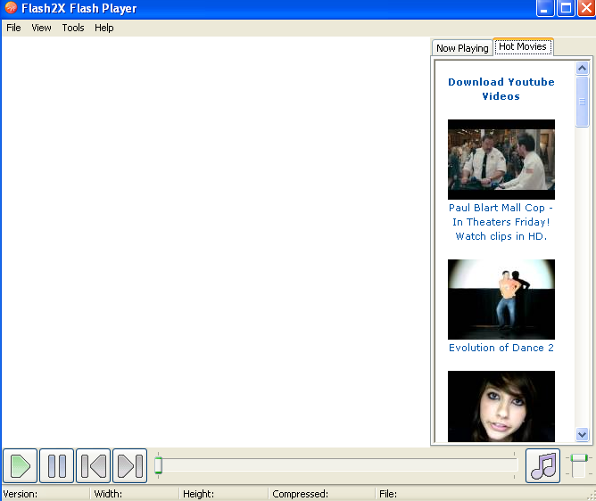Maximize the Flash2X Flash Player window
This screenshot has height=501, width=596.
[x=566, y=8]
